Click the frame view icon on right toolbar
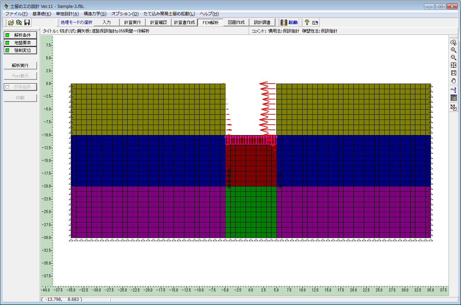The image size is (461, 305). pyautogui.click(x=453, y=73)
